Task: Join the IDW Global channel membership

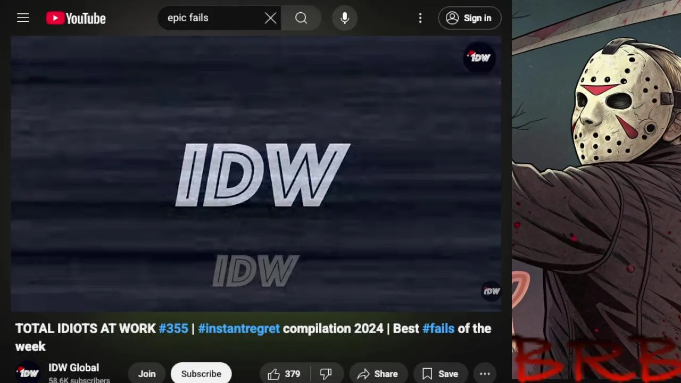Action: click(x=147, y=373)
